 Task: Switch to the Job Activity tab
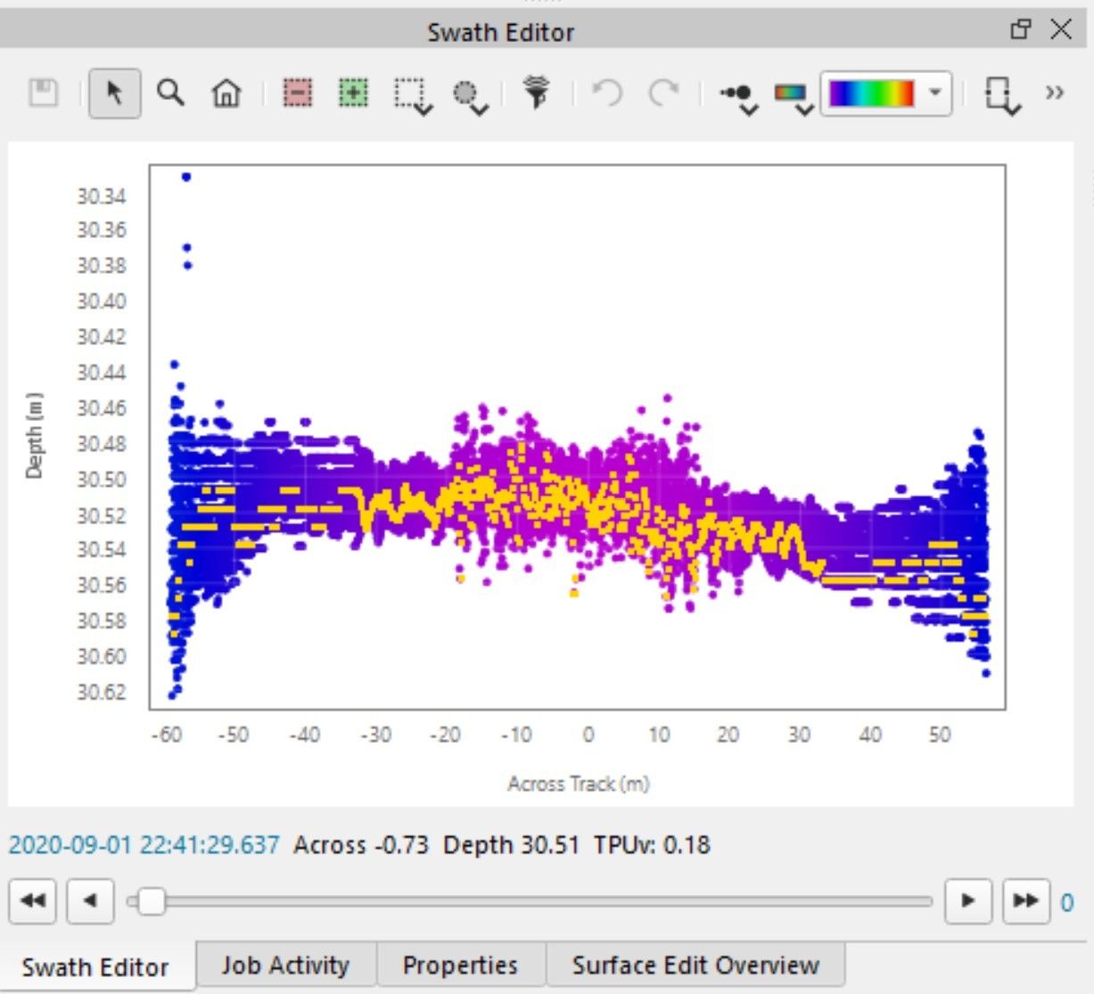click(x=285, y=965)
